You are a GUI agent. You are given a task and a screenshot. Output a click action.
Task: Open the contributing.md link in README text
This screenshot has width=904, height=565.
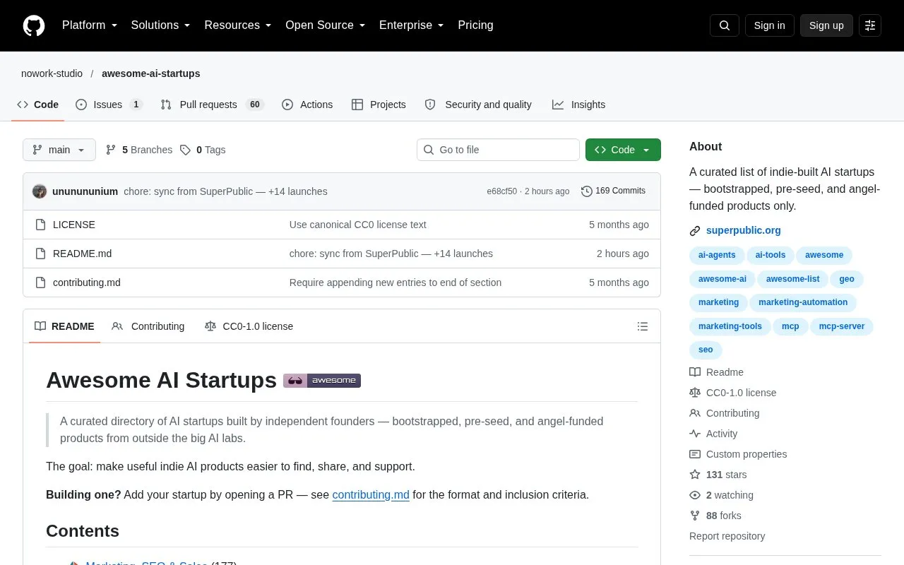[x=371, y=494]
